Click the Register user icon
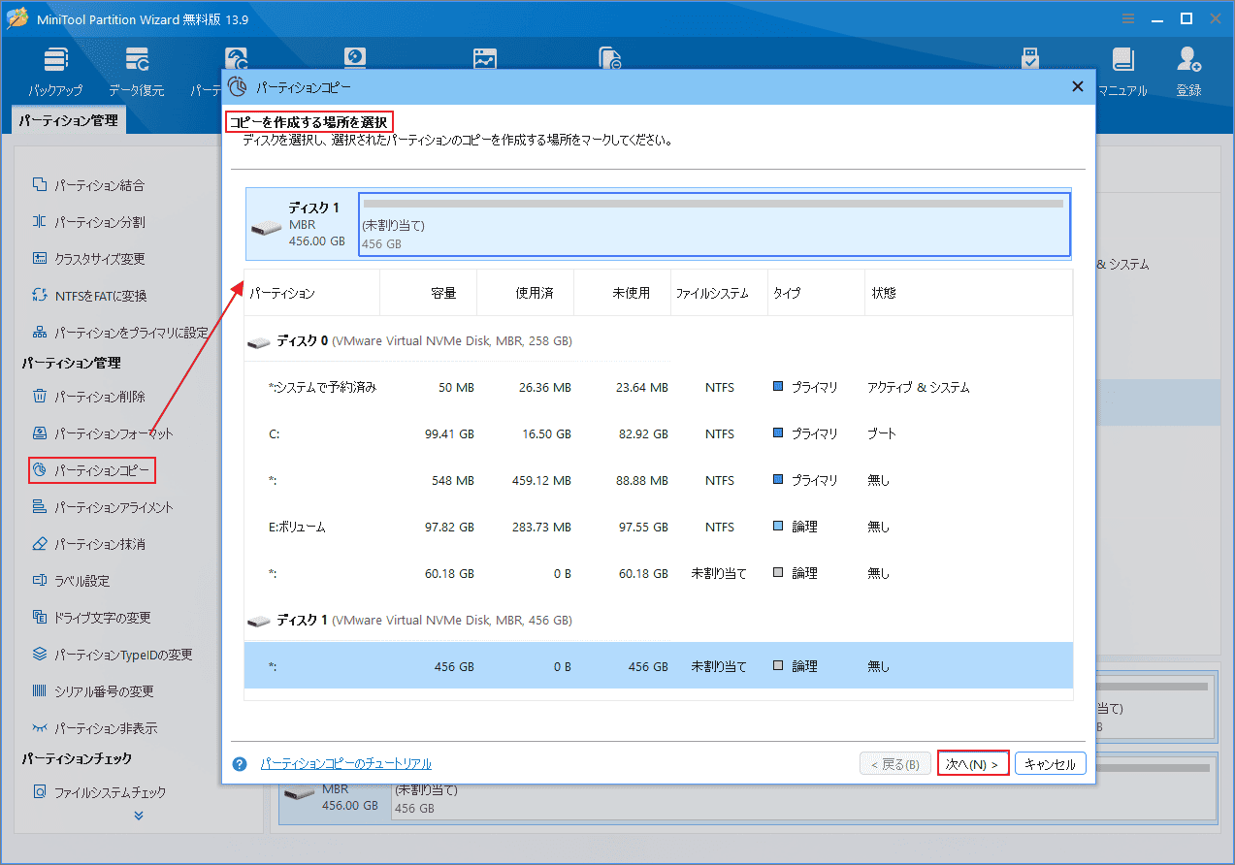The height and width of the screenshot is (865, 1235). [x=1188, y=72]
